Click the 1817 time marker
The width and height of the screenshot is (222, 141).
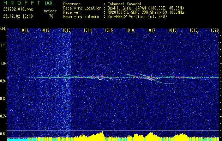pyautogui.click(x=151, y=30)
